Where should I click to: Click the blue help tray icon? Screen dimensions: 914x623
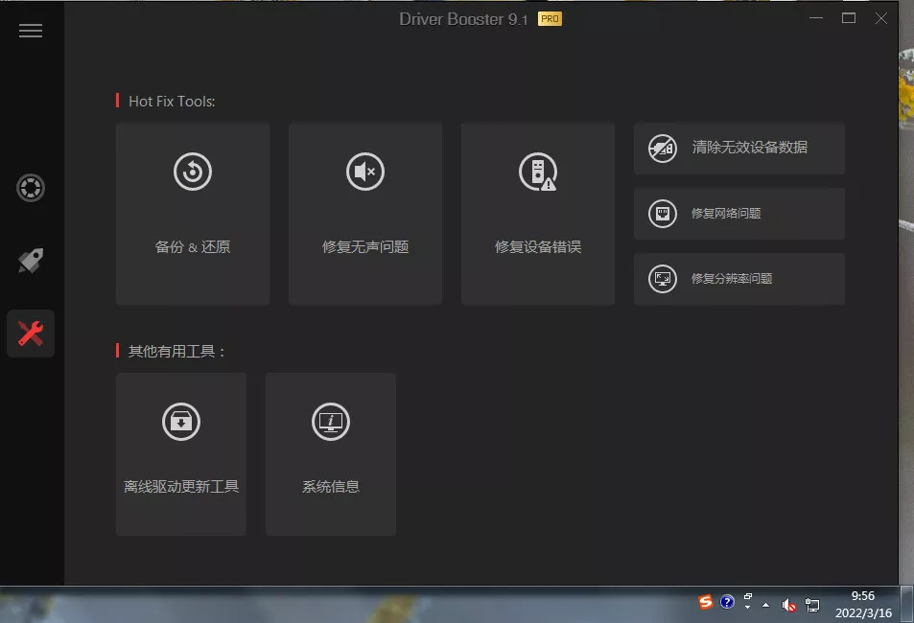click(x=727, y=602)
